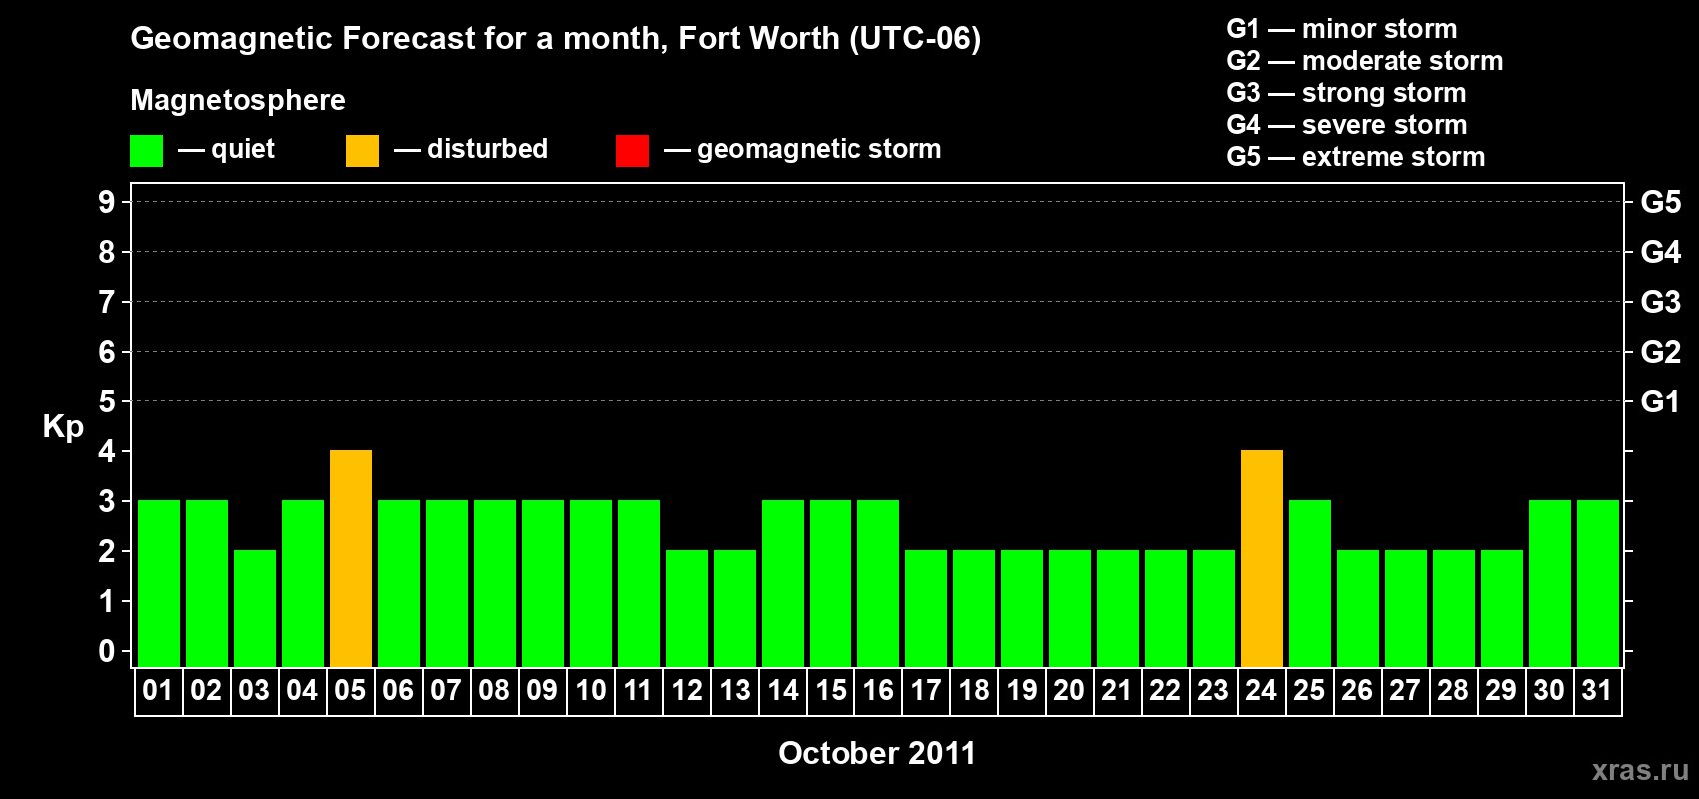Click the Magnetosphere heading

238,100
